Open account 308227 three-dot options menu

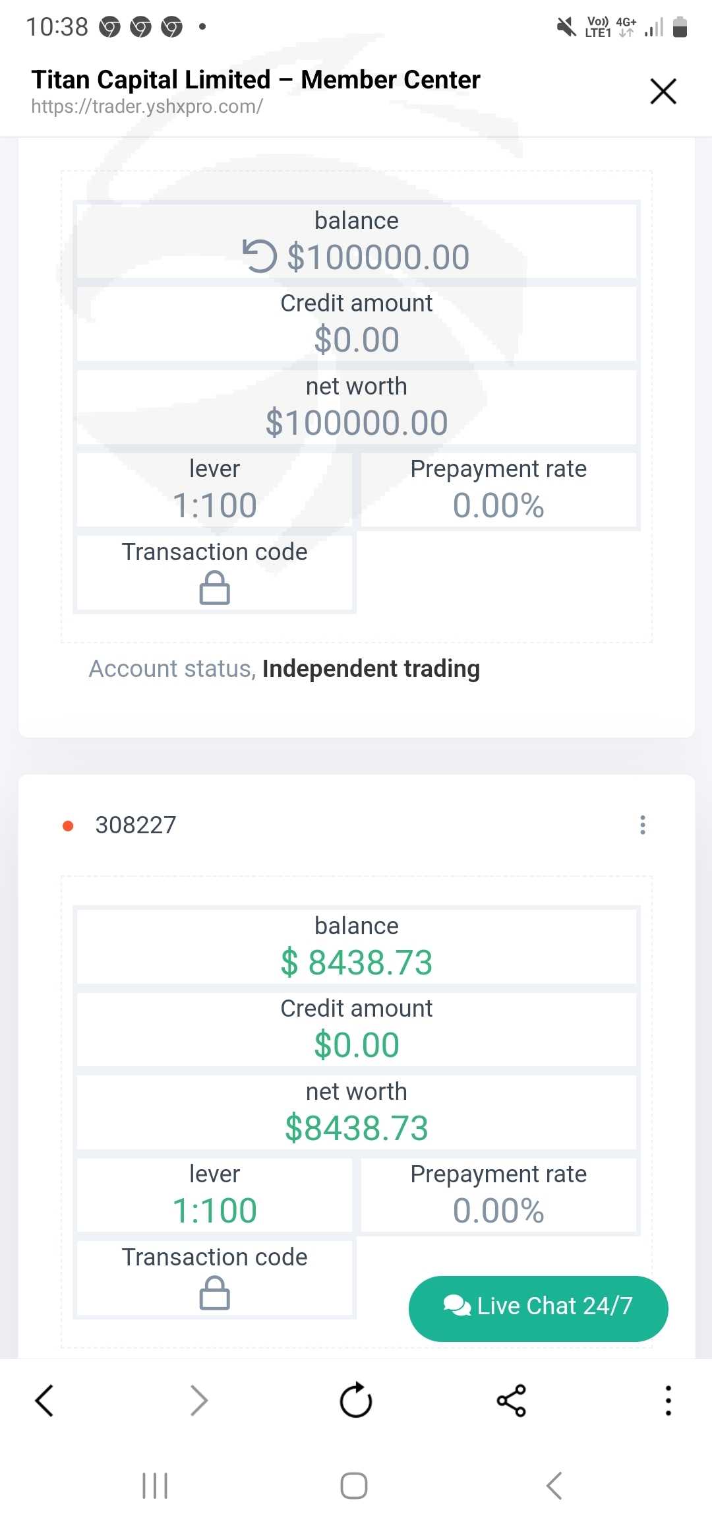click(643, 825)
